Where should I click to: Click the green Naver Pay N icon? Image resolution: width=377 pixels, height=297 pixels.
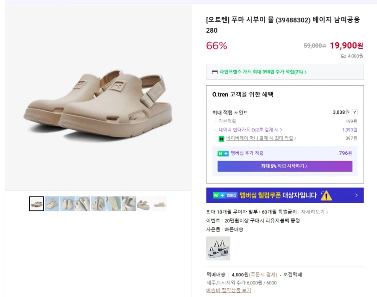click(x=221, y=137)
